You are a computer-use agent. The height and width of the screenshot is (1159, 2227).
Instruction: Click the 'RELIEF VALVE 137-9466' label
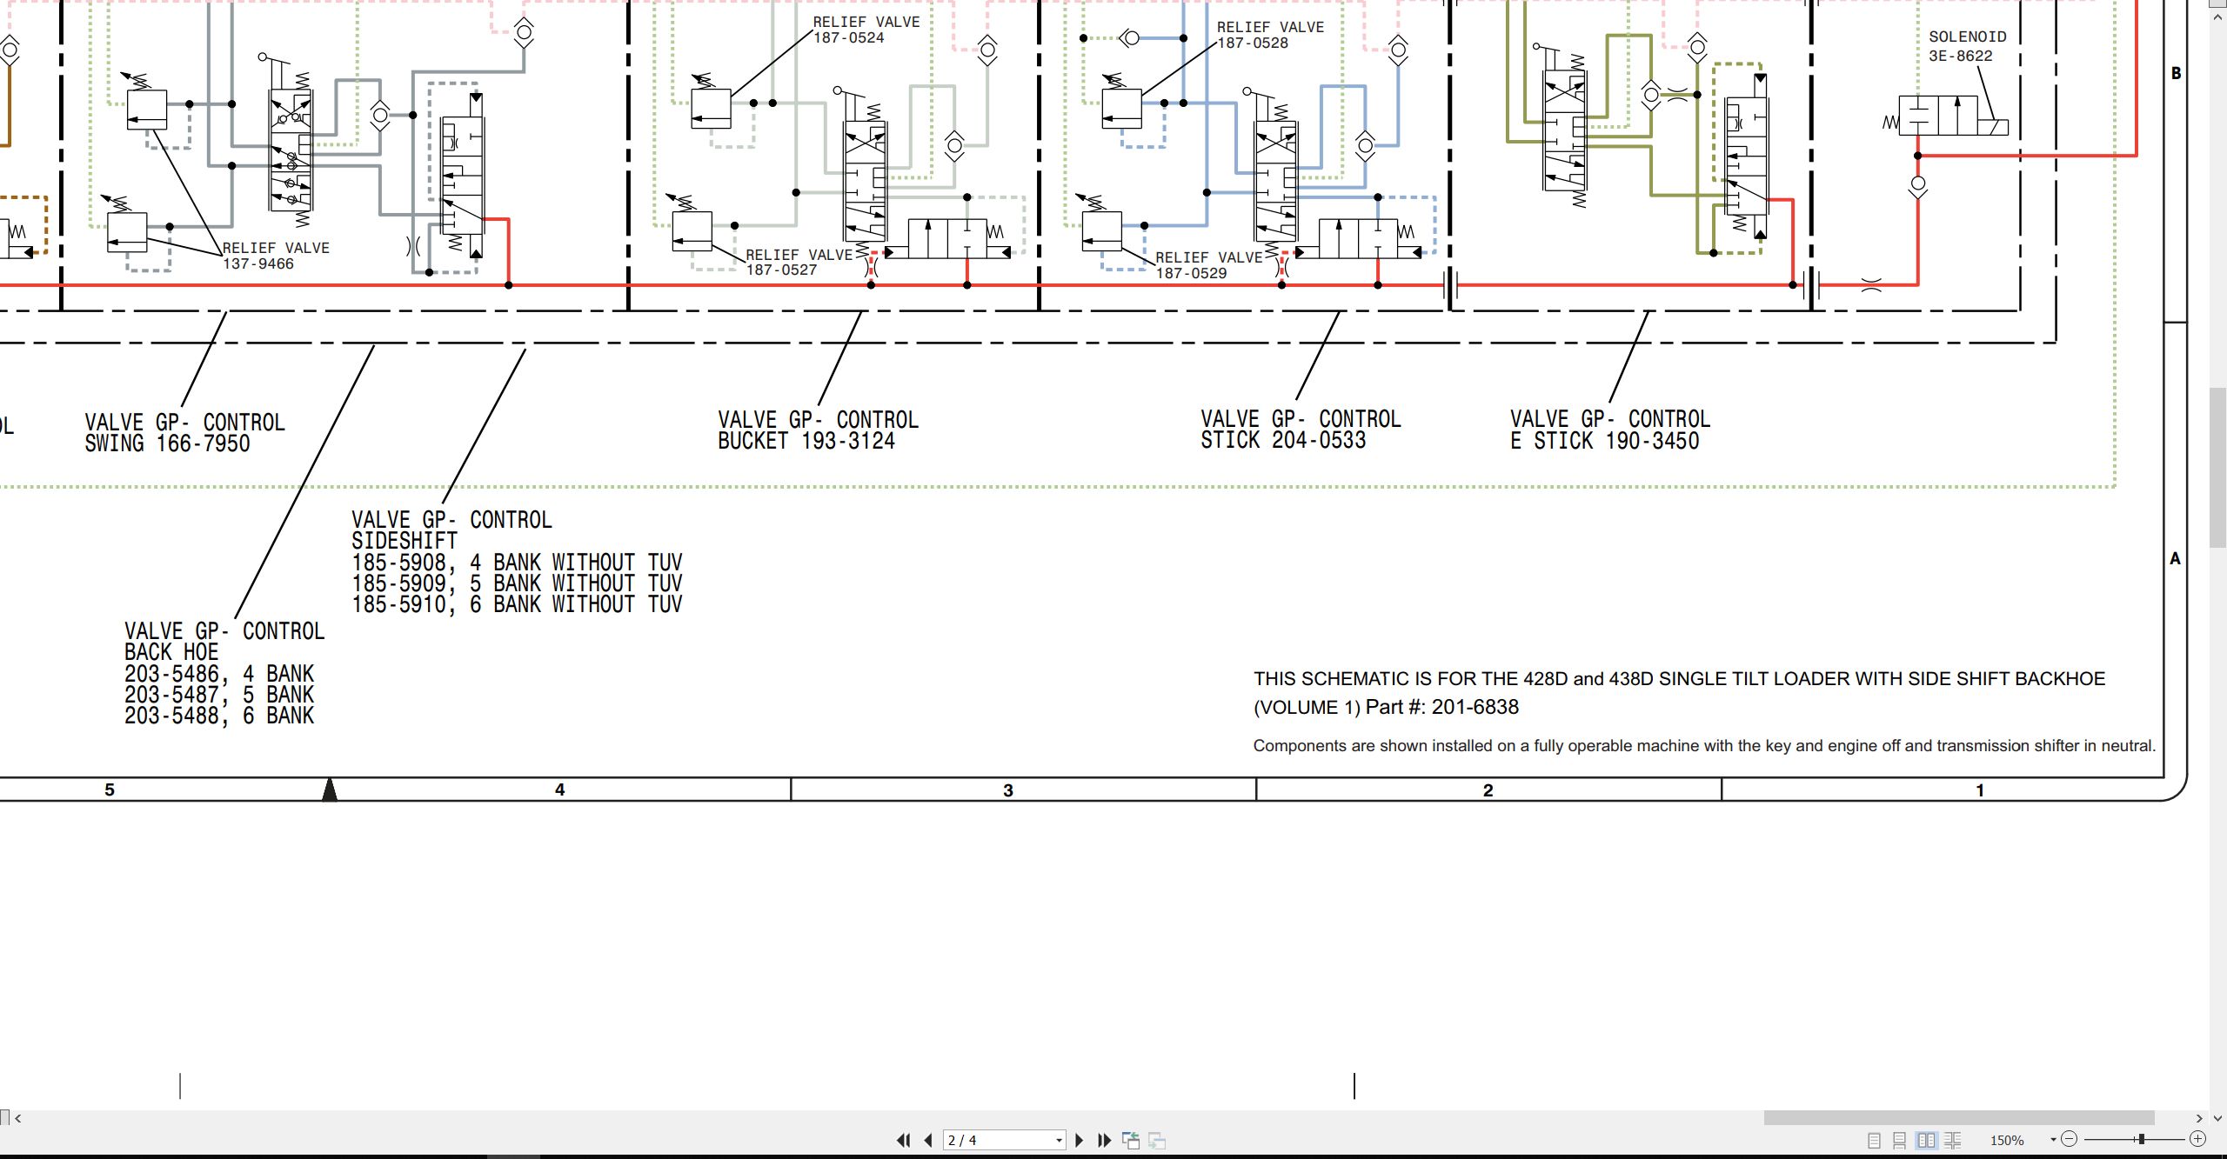[275, 256]
